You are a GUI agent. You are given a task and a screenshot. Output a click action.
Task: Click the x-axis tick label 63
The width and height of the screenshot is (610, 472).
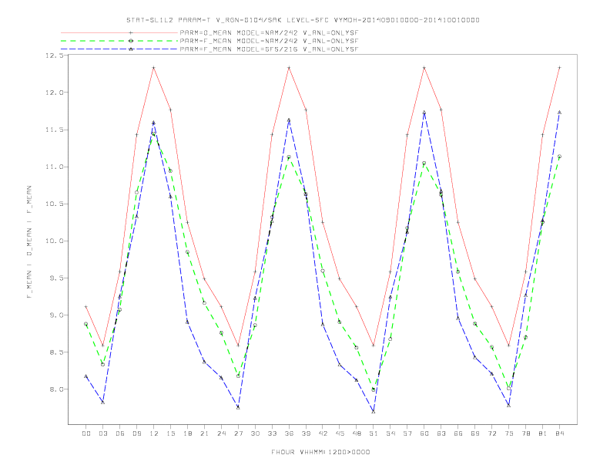[x=441, y=433]
